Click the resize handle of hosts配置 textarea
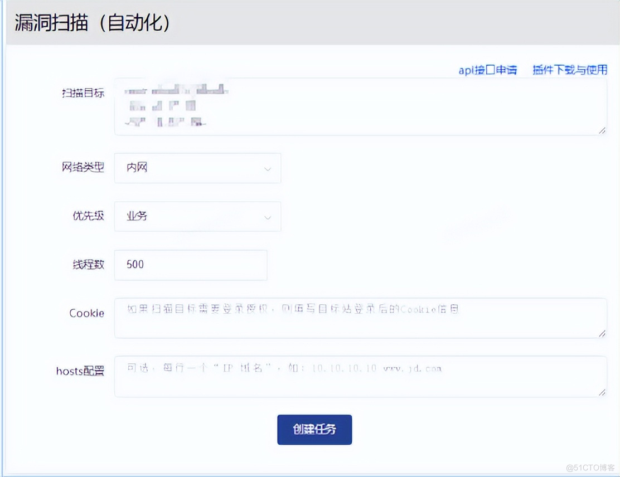 click(x=602, y=392)
